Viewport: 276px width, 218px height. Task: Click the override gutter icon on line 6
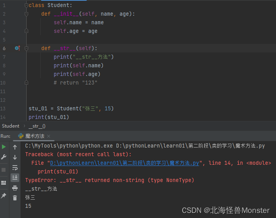pyautogui.click(x=17, y=48)
